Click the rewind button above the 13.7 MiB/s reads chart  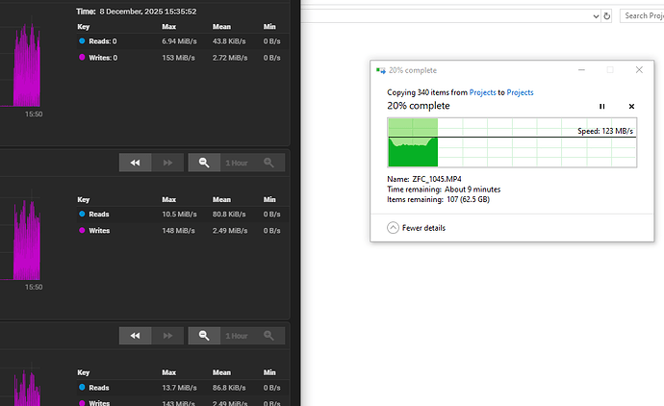coord(135,336)
